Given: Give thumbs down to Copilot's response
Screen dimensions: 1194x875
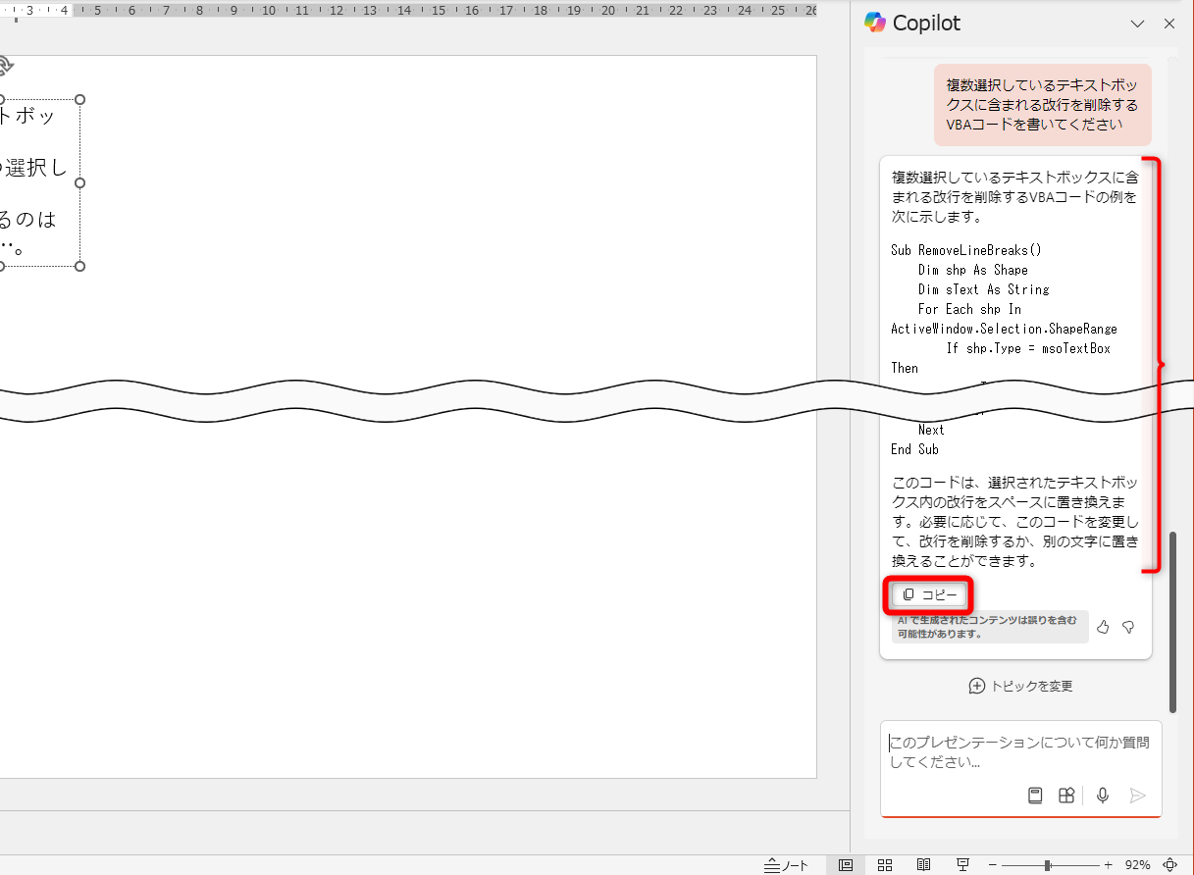Looking at the screenshot, I should point(1128,627).
